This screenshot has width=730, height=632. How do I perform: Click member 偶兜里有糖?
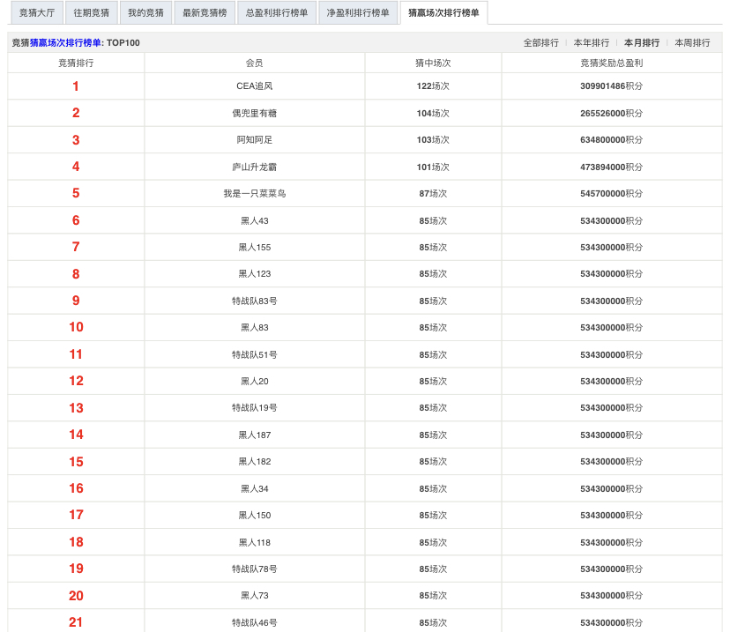254,114
